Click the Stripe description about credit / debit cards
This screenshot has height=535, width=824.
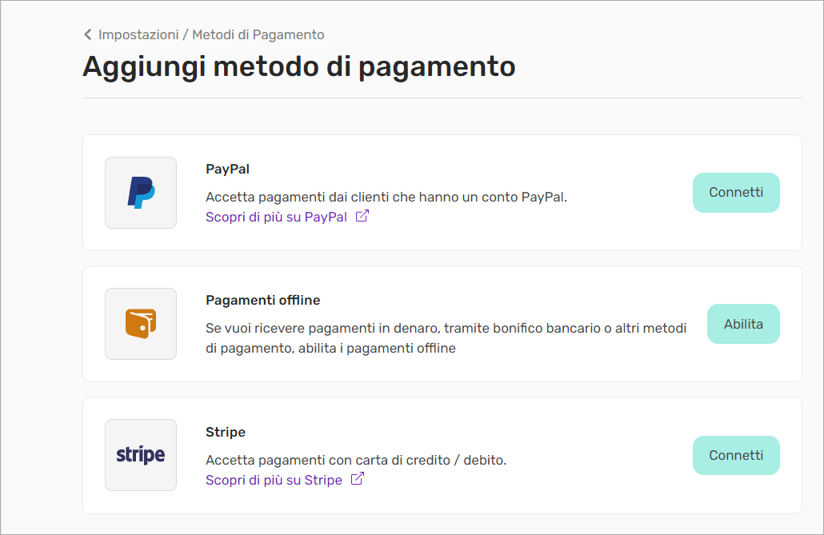tap(356, 460)
